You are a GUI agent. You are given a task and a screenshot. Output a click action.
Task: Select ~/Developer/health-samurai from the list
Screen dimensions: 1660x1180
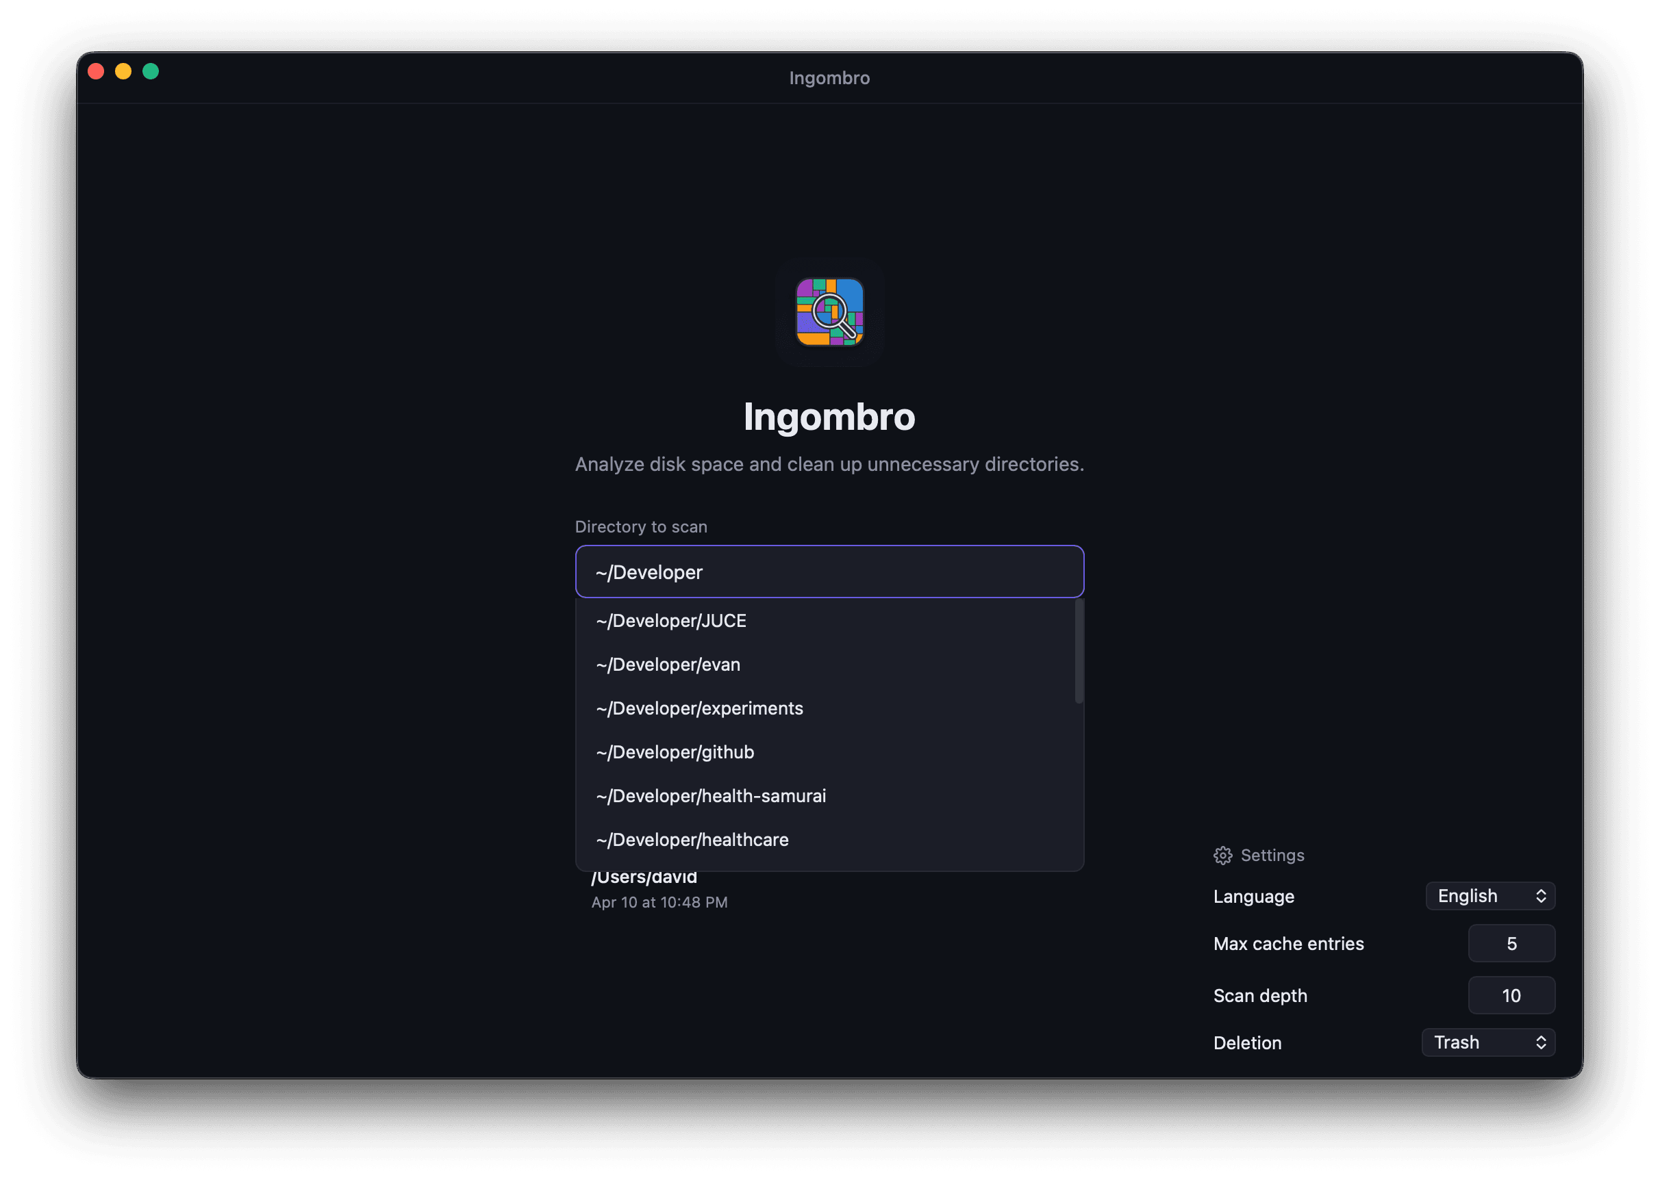coord(711,795)
